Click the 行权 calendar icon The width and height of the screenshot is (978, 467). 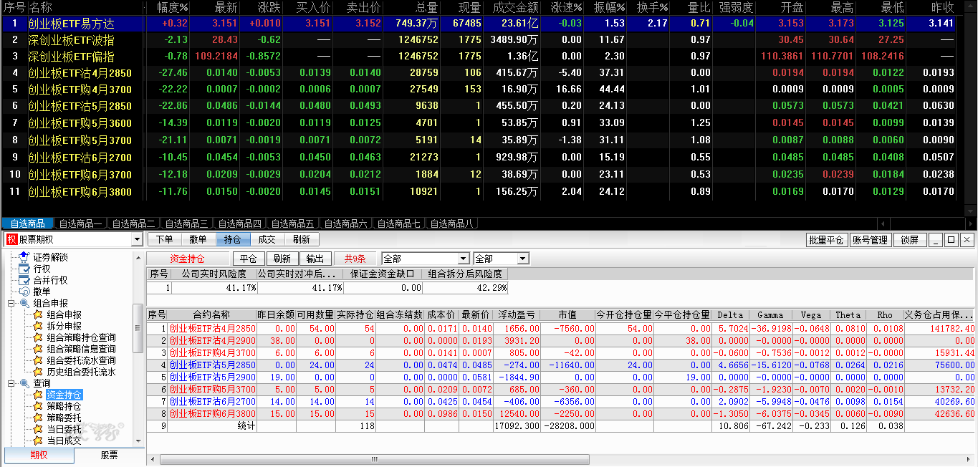tap(24, 269)
